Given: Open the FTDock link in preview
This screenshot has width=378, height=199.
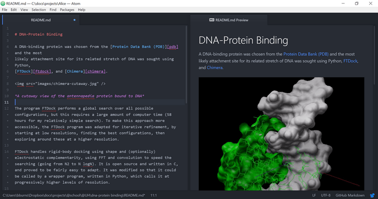Looking at the screenshot, I should [x=350, y=61].
